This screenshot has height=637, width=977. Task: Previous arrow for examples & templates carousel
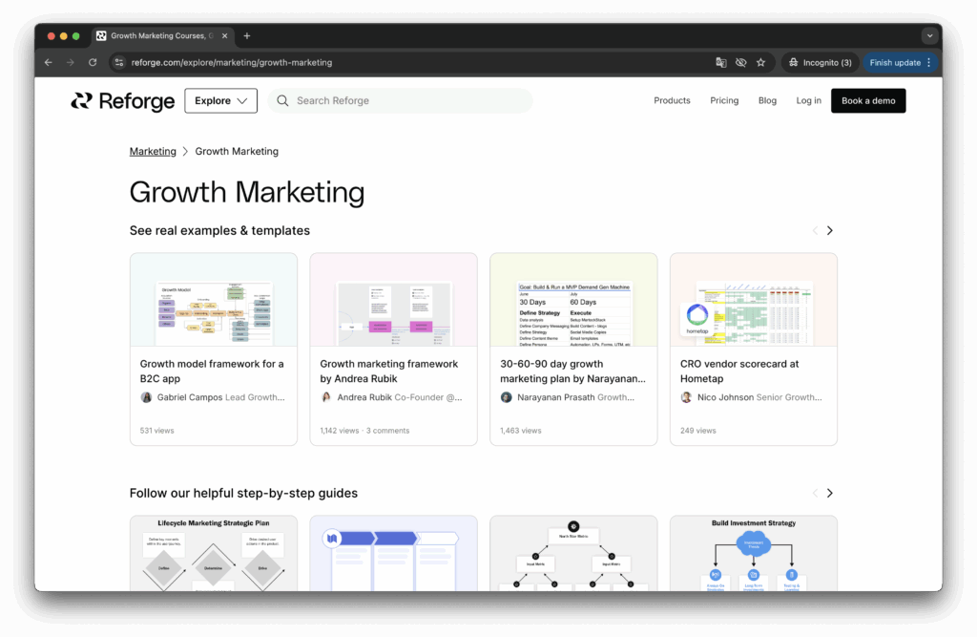(815, 230)
